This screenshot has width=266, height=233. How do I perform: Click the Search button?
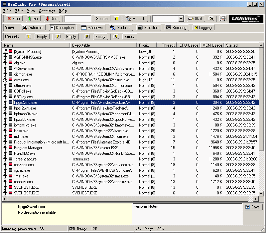(x=102, y=19)
